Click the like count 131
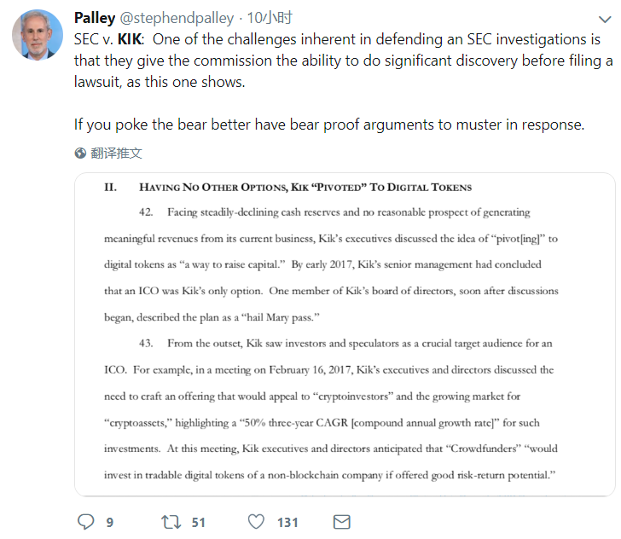This screenshot has height=539, width=621. click(287, 522)
